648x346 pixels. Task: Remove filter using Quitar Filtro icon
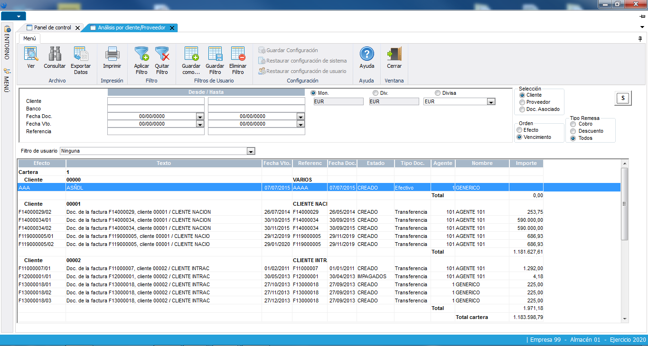pos(162,55)
